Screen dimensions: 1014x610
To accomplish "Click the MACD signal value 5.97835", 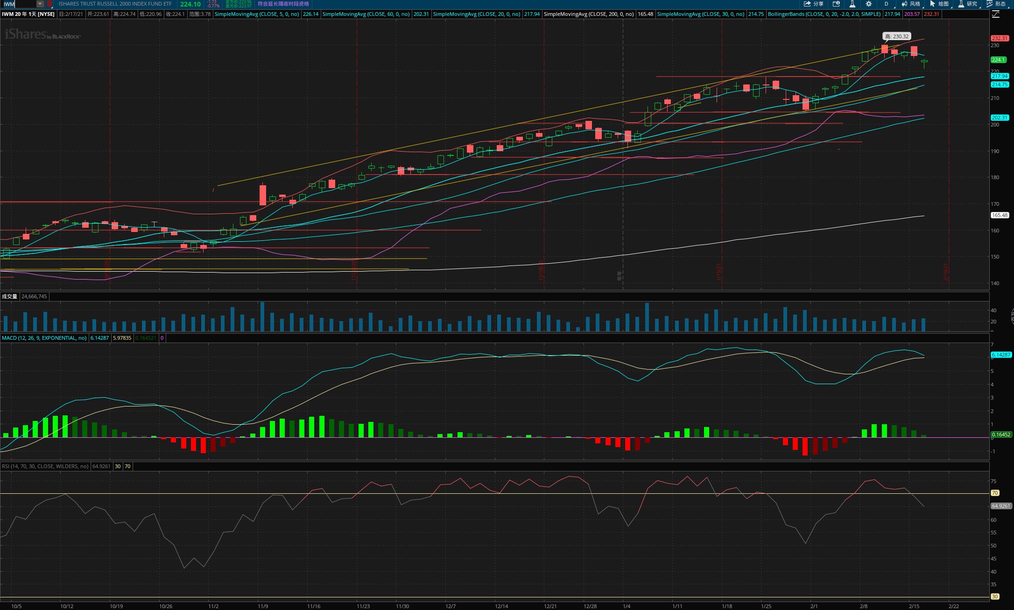I will click(122, 338).
